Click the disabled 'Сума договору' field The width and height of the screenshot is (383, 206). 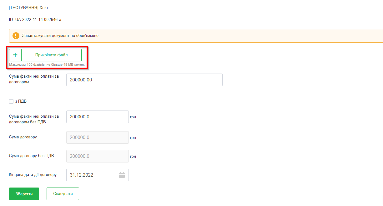click(x=97, y=137)
